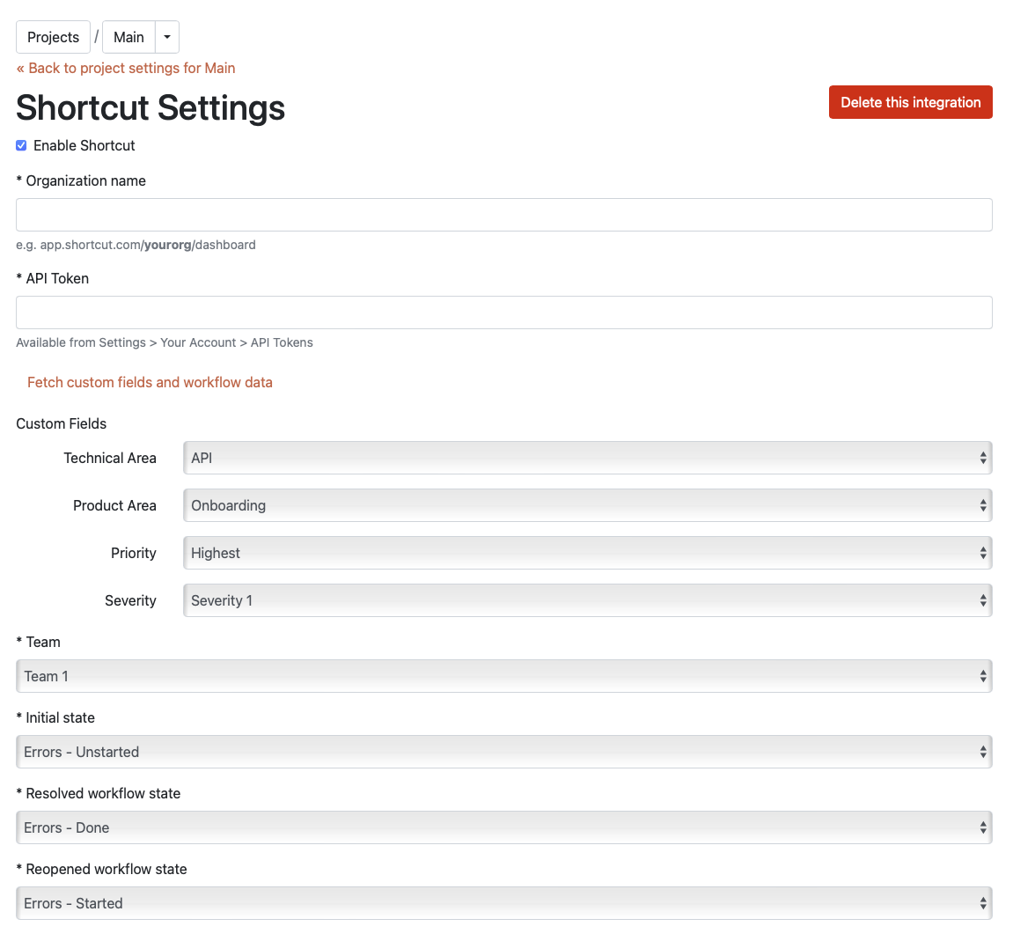The height and width of the screenshot is (941, 1013).
Task: Click Fetch custom fields and workflow data
Action: 150,382
